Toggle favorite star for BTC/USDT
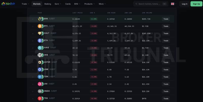 33,26
